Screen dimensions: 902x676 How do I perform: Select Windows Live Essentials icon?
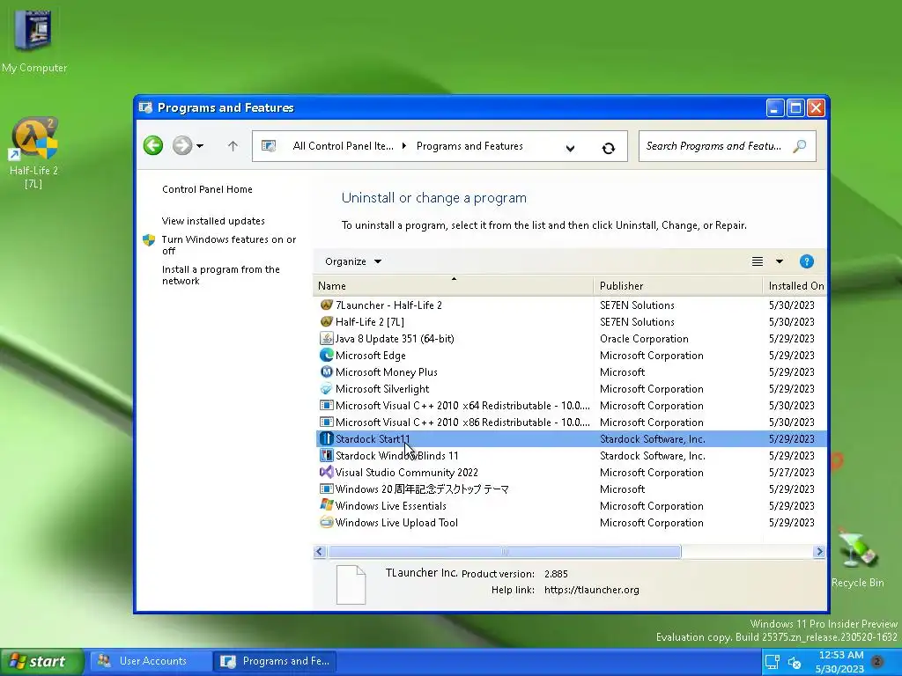(x=326, y=505)
